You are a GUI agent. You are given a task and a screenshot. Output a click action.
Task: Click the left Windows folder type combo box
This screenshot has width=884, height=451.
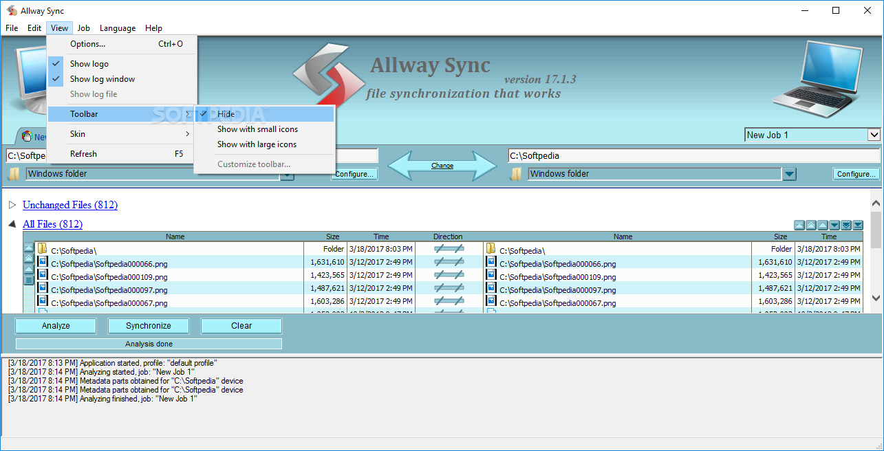point(153,174)
